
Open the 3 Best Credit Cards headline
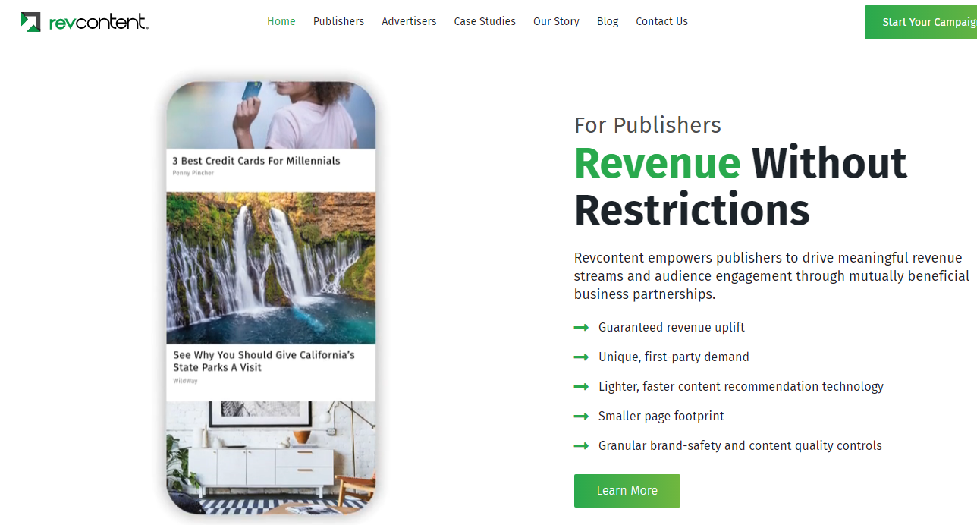(x=256, y=161)
